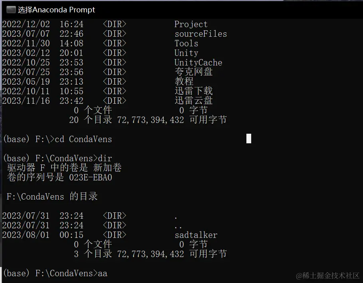This screenshot has height=283, width=363.
Task: Click the 'UnityCache' directory entry
Action: 198,63
